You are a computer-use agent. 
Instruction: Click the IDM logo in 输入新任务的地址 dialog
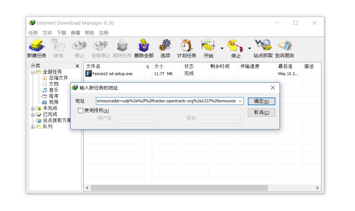(x=75, y=88)
